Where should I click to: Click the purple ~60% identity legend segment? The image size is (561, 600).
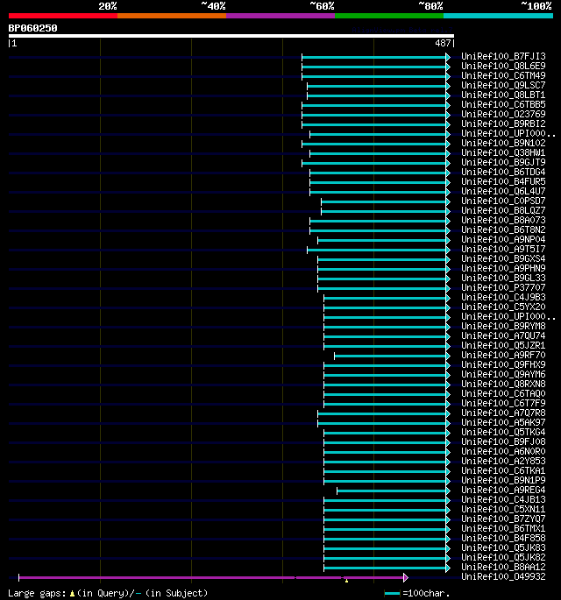pos(280,16)
